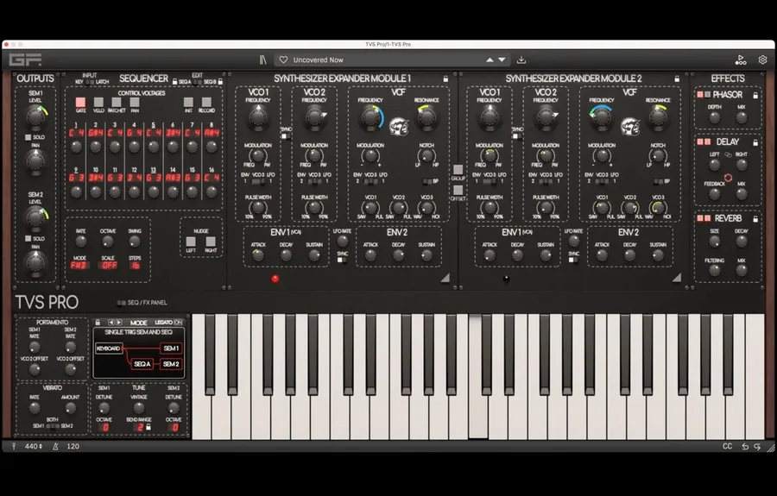Toggle the Phasor lock icon
The image size is (777, 496).
tap(755, 95)
